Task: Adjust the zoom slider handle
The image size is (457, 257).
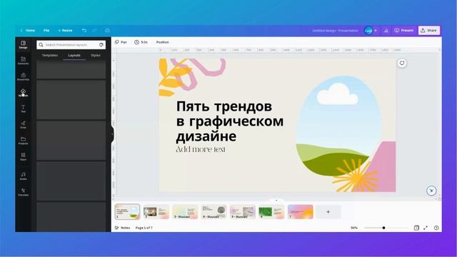Action: click(x=383, y=228)
